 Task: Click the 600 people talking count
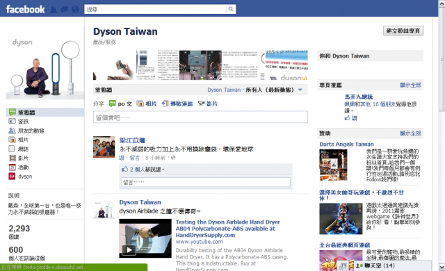click(x=15, y=249)
